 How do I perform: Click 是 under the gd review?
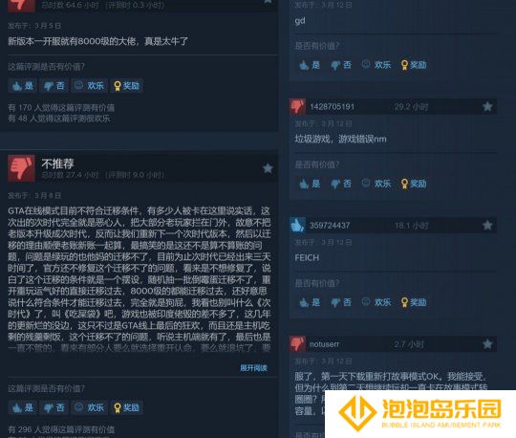[310, 65]
